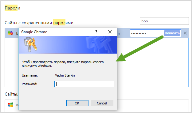This screenshot has width=192, height=113.
Task: Click the 'Google Chrome' dialog title
Action: (x=34, y=32)
